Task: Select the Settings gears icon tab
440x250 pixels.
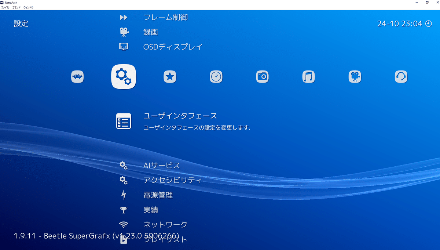Action: click(x=124, y=77)
